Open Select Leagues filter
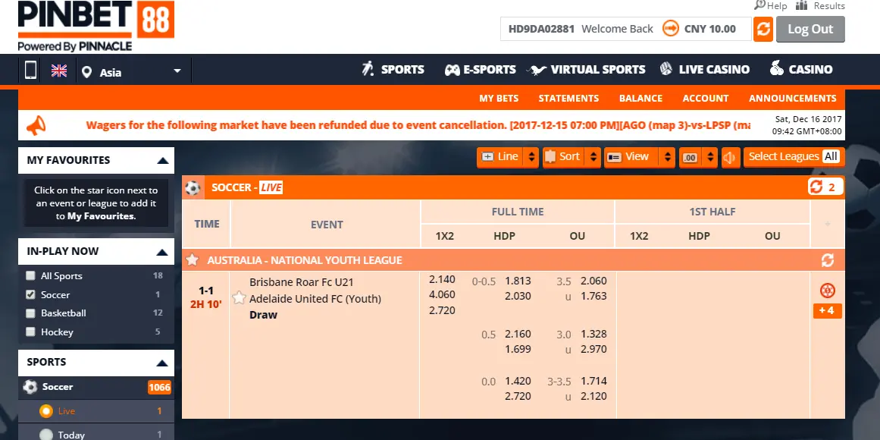 pos(793,157)
